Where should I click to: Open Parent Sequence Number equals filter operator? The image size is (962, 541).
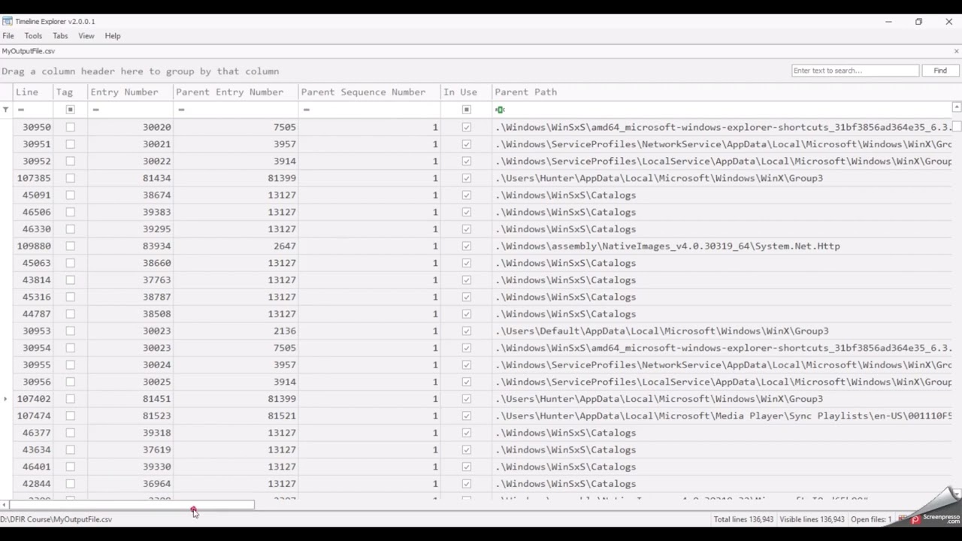click(306, 110)
